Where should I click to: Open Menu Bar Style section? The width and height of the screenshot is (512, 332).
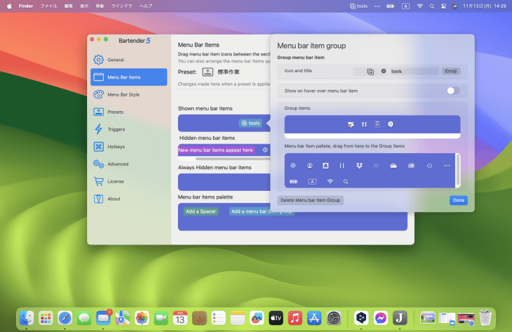click(x=129, y=94)
